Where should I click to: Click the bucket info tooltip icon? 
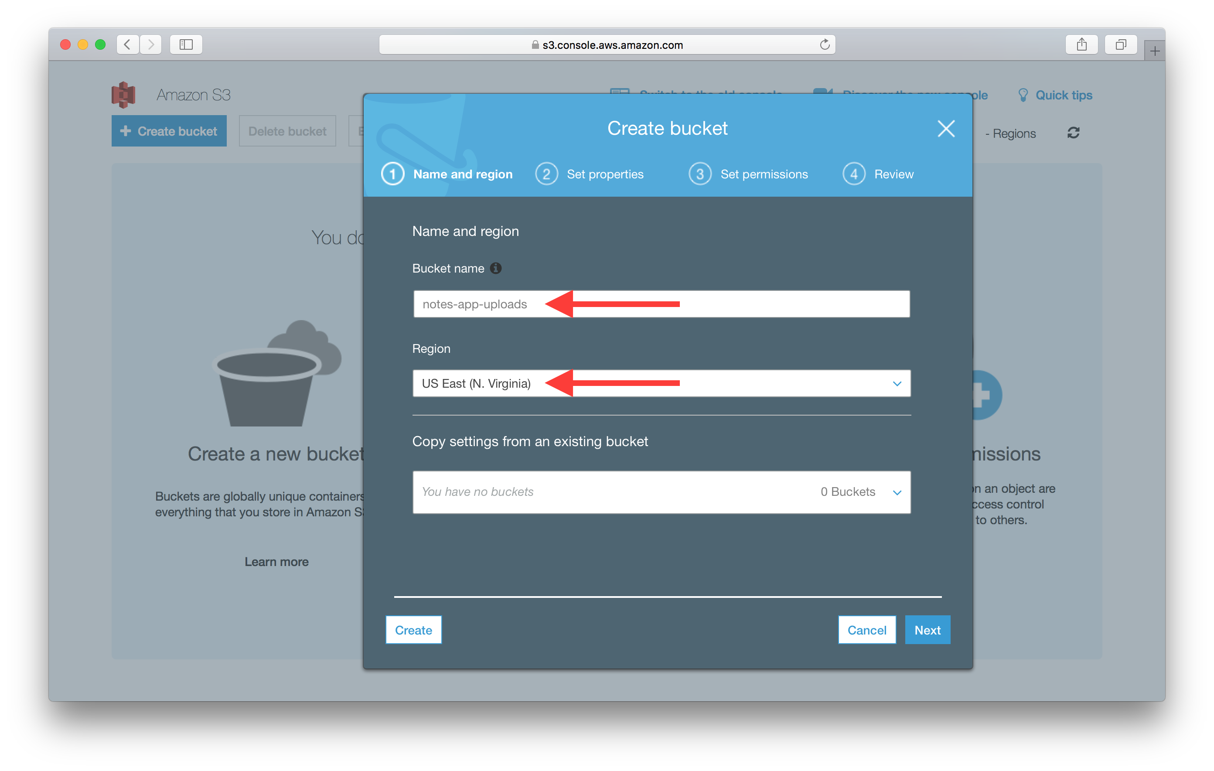point(497,268)
